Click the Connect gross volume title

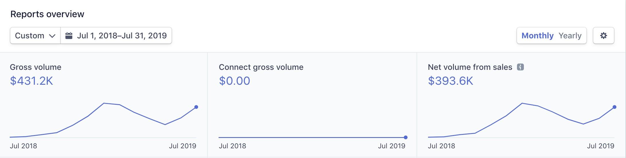tap(261, 67)
